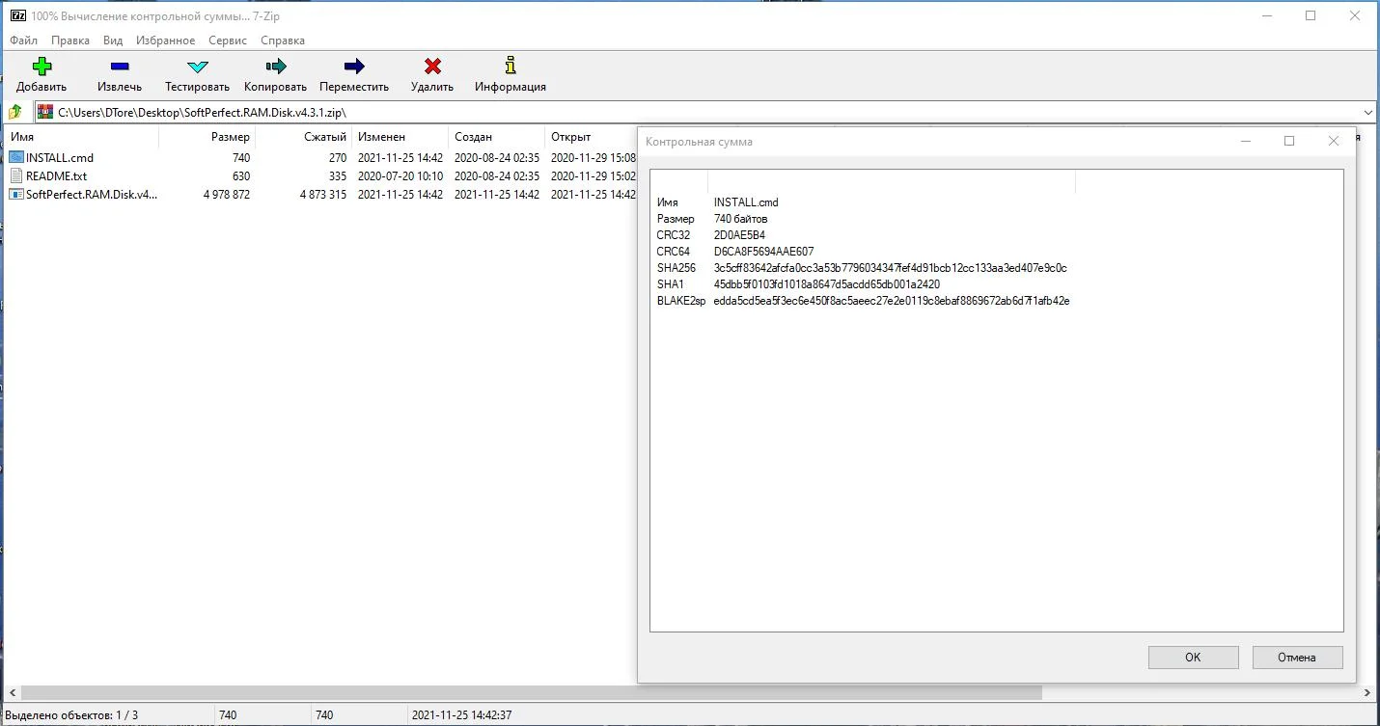Close the Контрольная сумма dialog

[1334, 141]
